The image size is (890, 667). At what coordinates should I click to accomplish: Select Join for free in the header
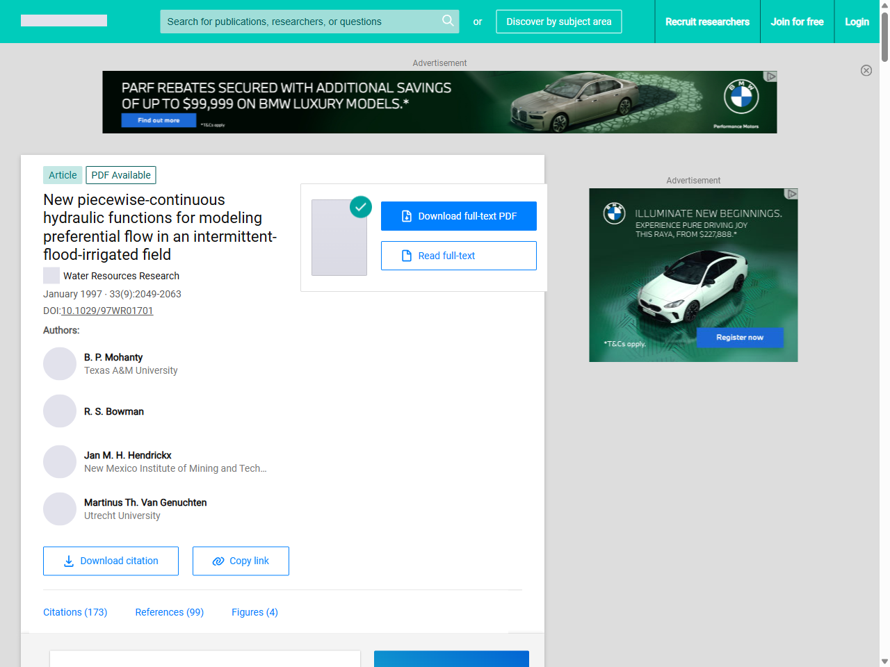[797, 21]
